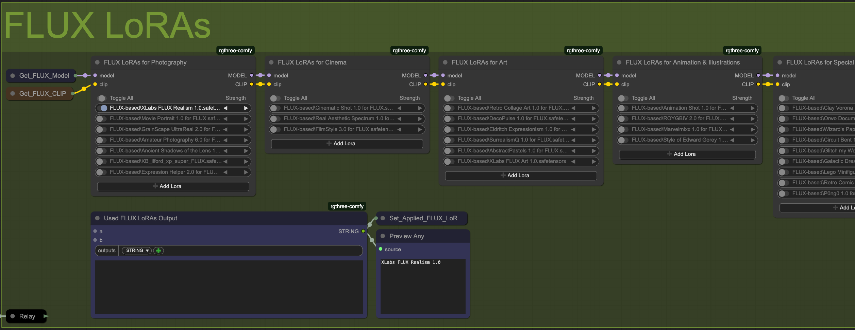Click the Relay node output arrow
855x330 pixels.
click(46, 316)
